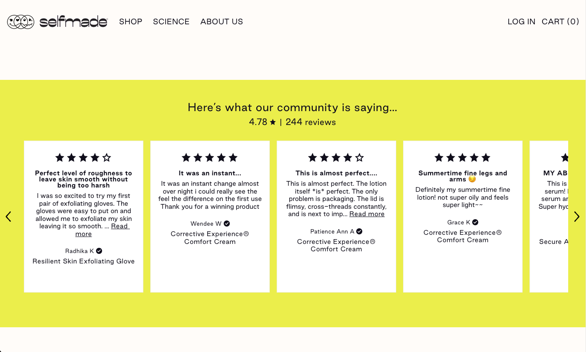Go to ABOUT US page

point(222,22)
